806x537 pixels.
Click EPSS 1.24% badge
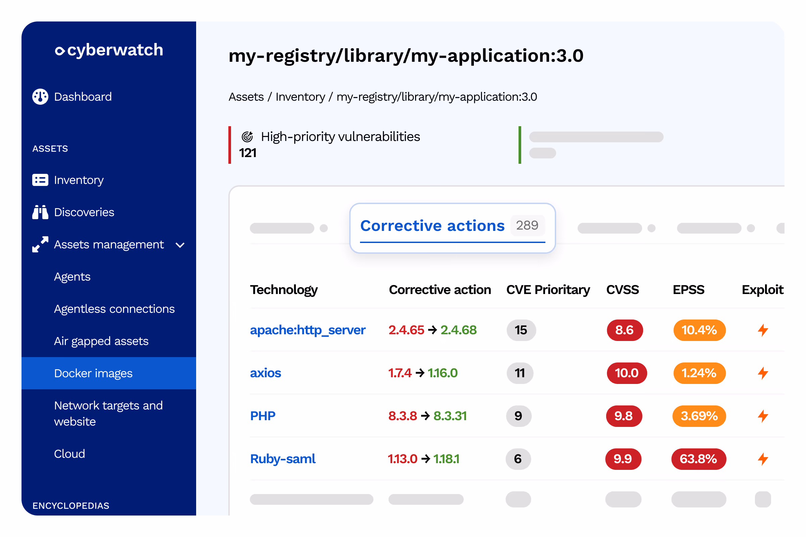699,373
